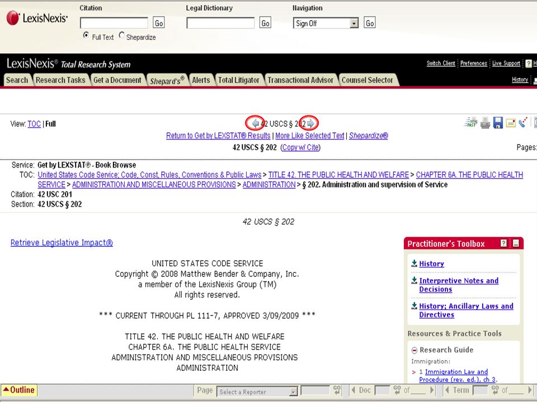Open TITLE 42 Public Health and Welfare link
The height and width of the screenshot is (402, 537).
[x=338, y=175]
